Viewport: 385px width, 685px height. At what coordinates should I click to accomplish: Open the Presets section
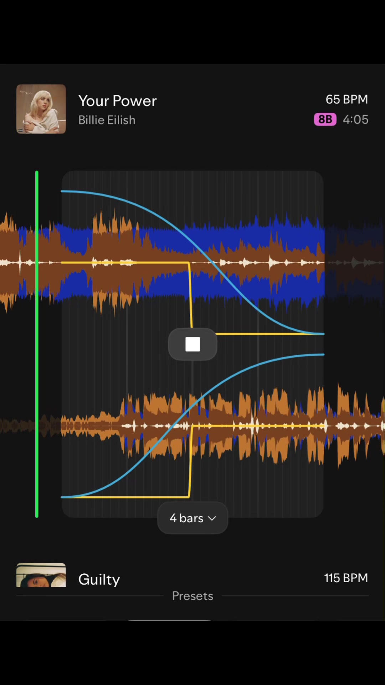coord(192,596)
